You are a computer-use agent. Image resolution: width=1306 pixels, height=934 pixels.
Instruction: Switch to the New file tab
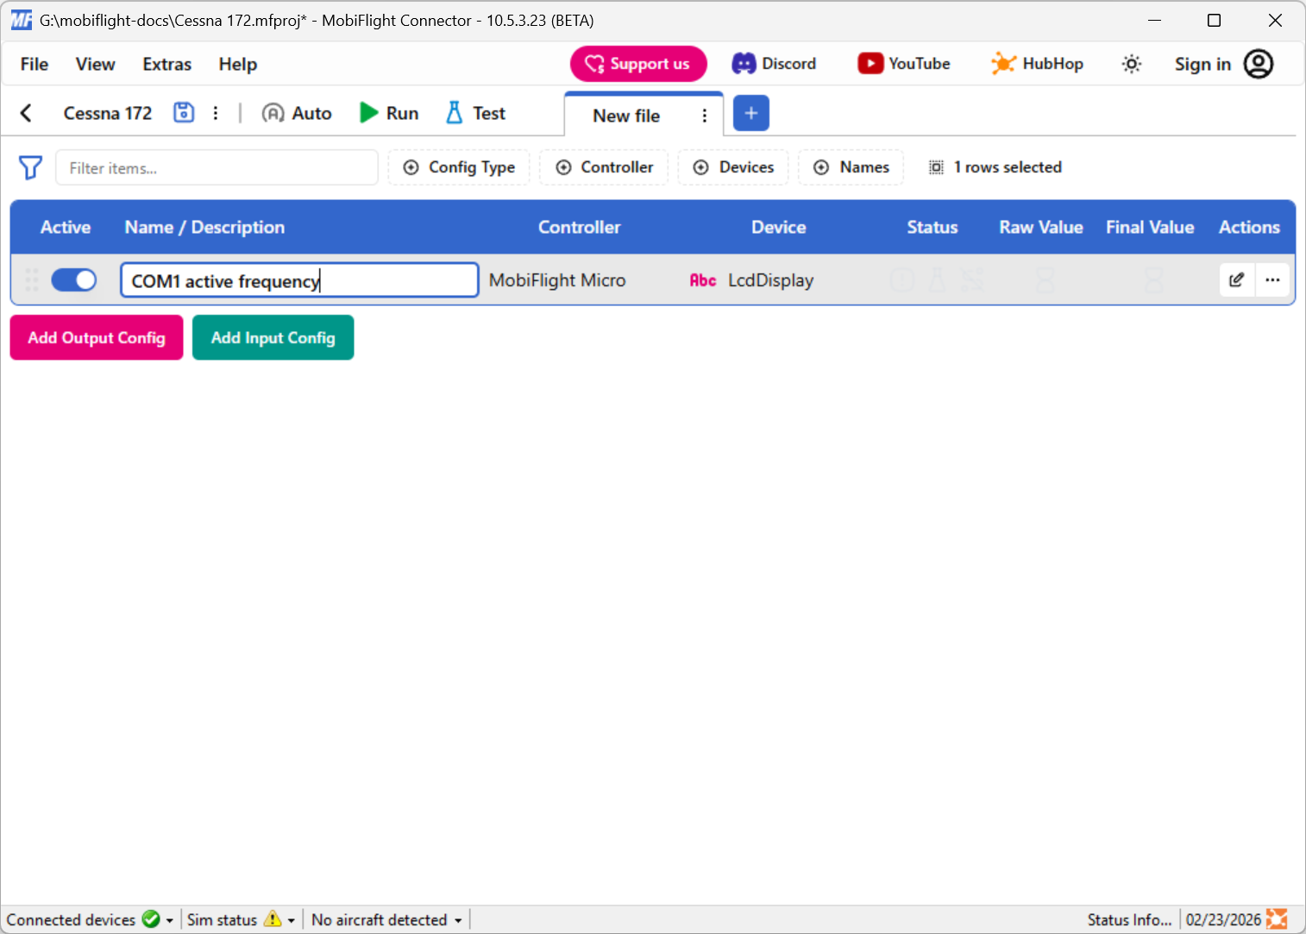pyautogui.click(x=625, y=114)
